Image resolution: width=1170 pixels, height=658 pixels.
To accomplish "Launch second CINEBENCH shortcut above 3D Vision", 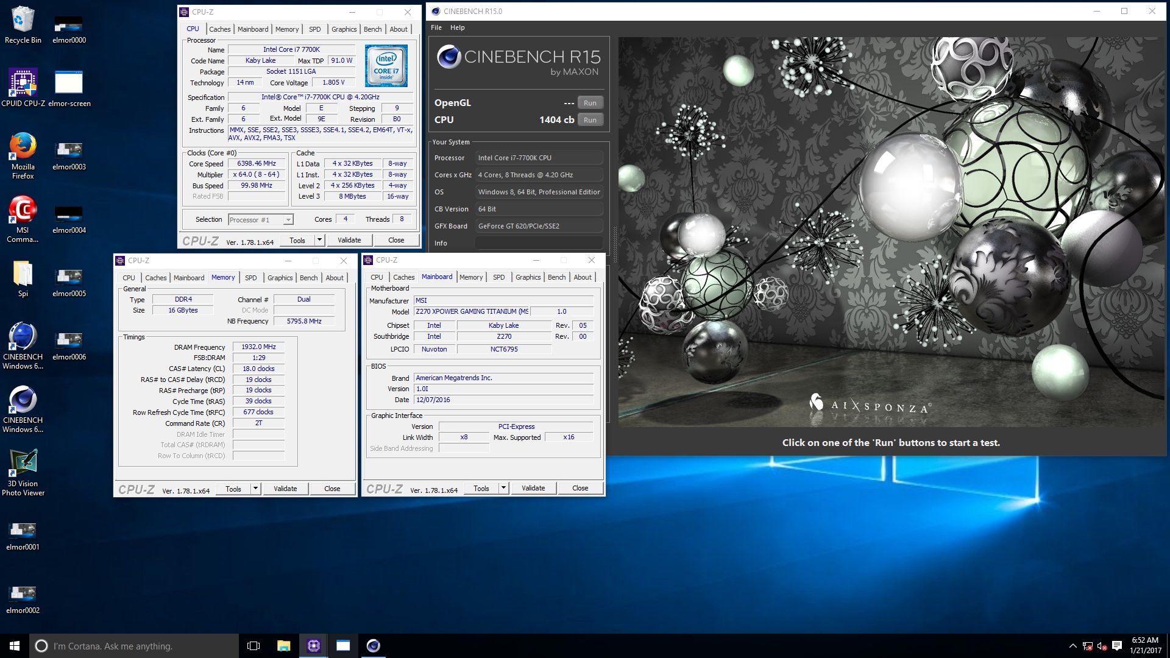I will [x=23, y=409].
